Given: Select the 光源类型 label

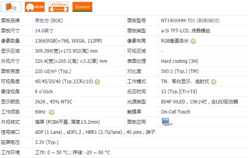Looking at the screenshot, I should click(136, 101).
